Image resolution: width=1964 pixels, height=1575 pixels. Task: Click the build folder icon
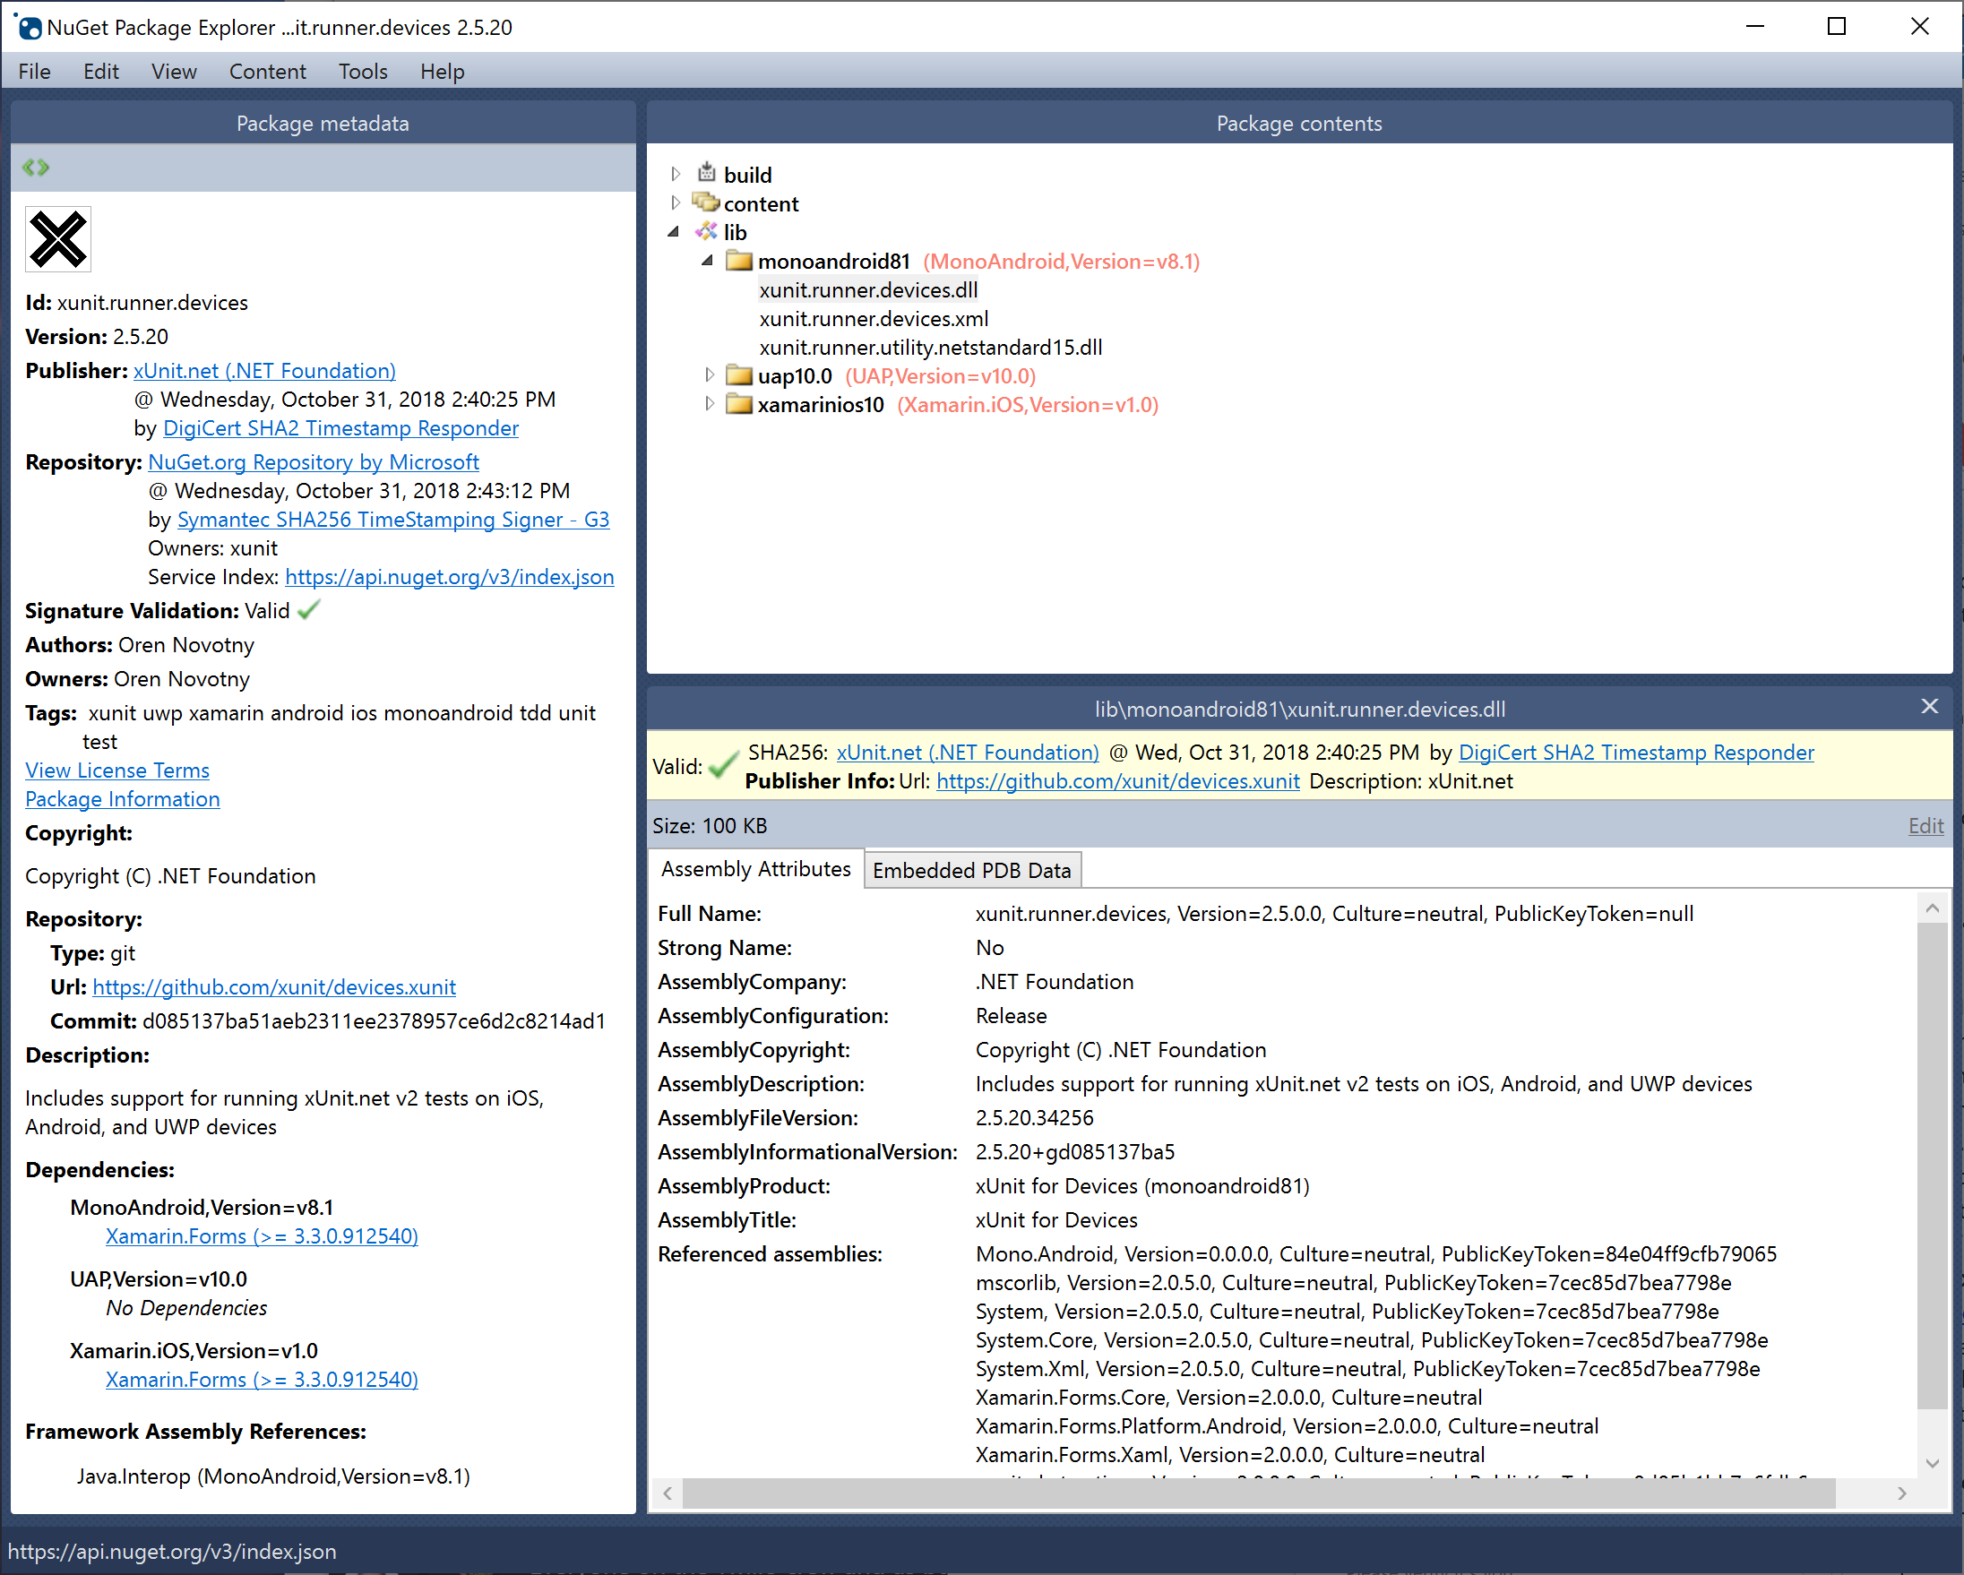(707, 173)
